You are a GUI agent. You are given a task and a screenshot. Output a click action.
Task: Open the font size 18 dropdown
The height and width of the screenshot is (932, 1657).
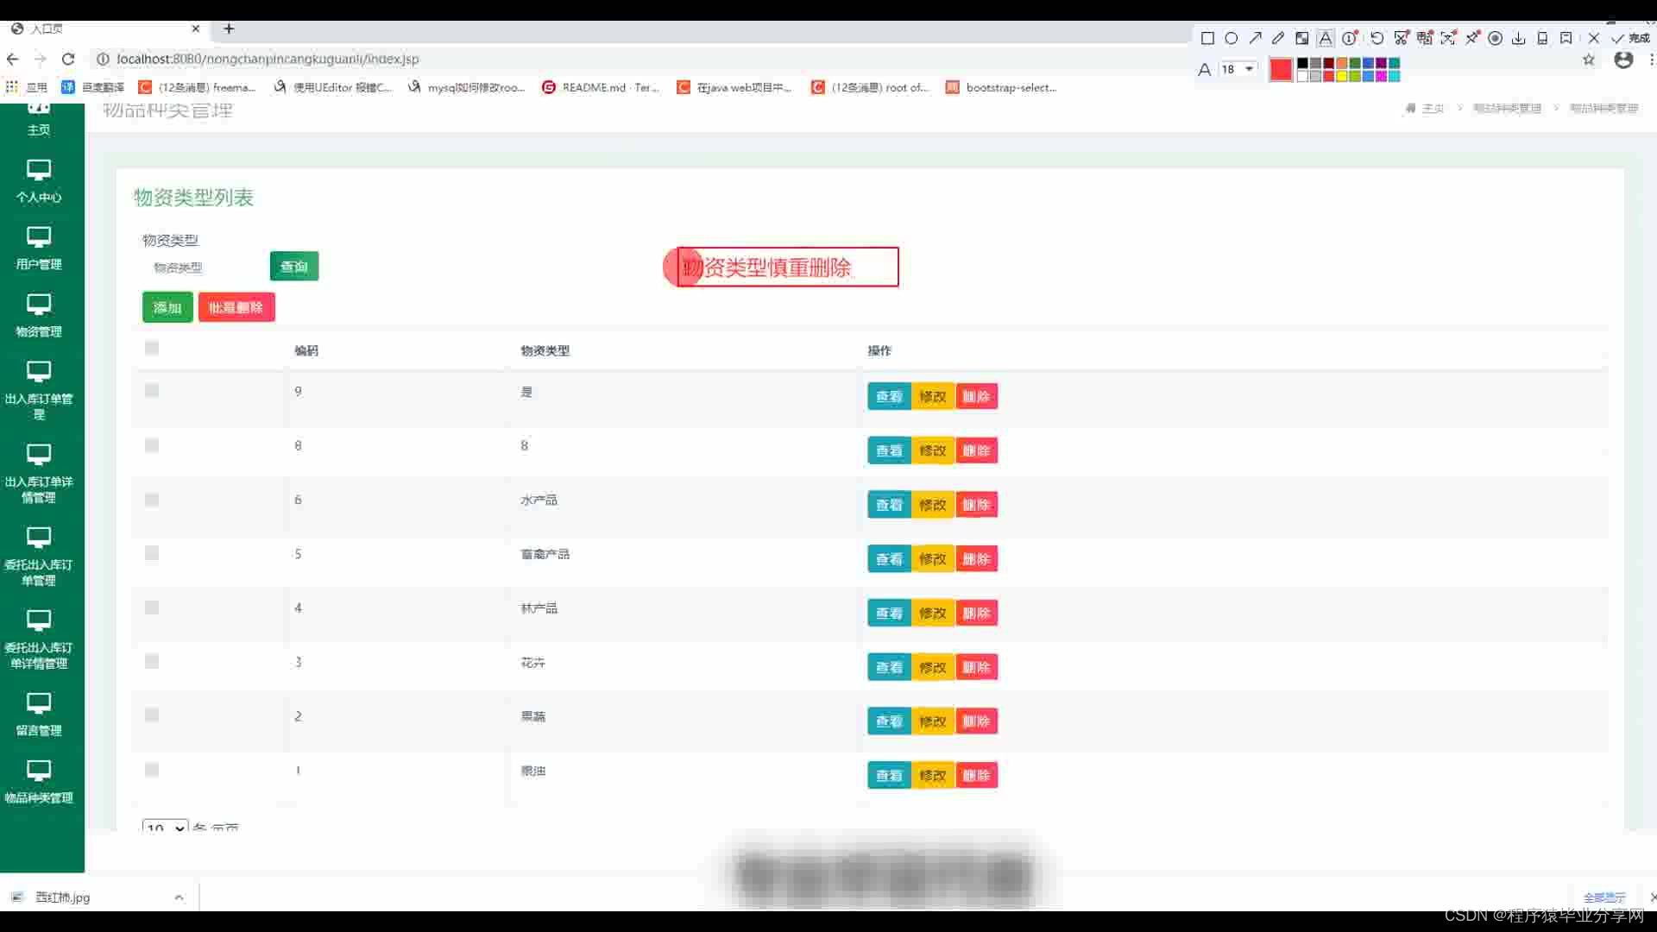[1238, 69]
